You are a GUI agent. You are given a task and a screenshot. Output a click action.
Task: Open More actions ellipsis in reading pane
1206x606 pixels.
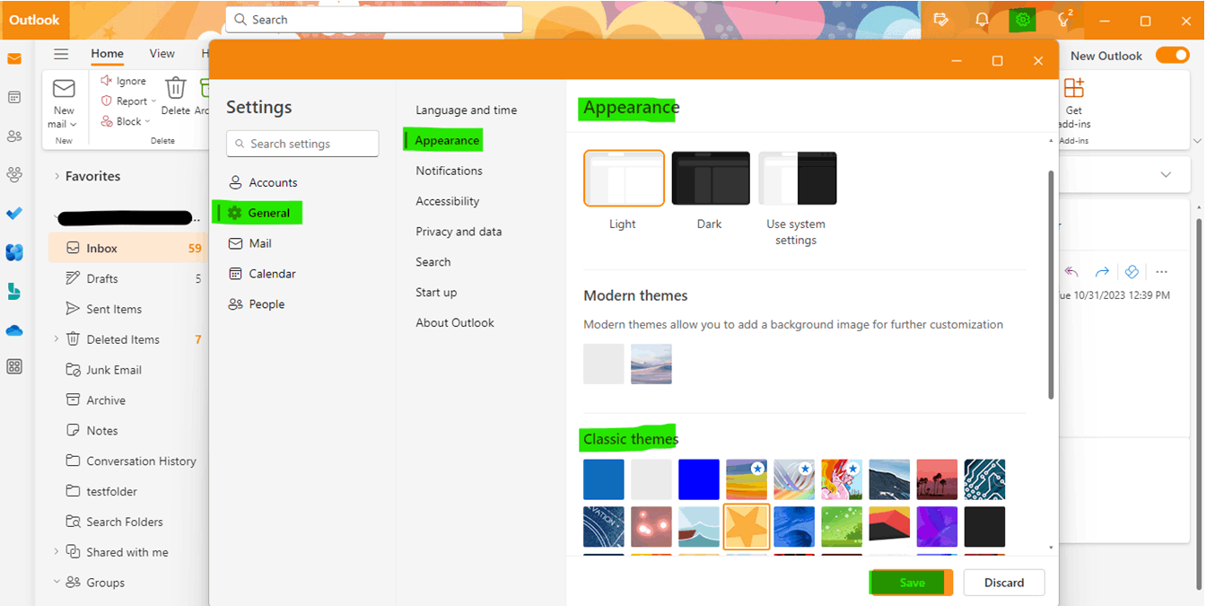tap(1161, 271)
